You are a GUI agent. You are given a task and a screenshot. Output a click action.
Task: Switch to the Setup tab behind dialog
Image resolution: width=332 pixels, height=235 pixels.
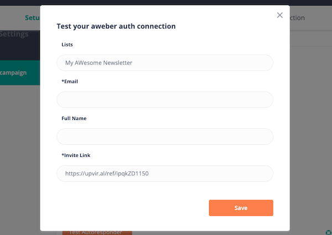click(x=33, y=18)
